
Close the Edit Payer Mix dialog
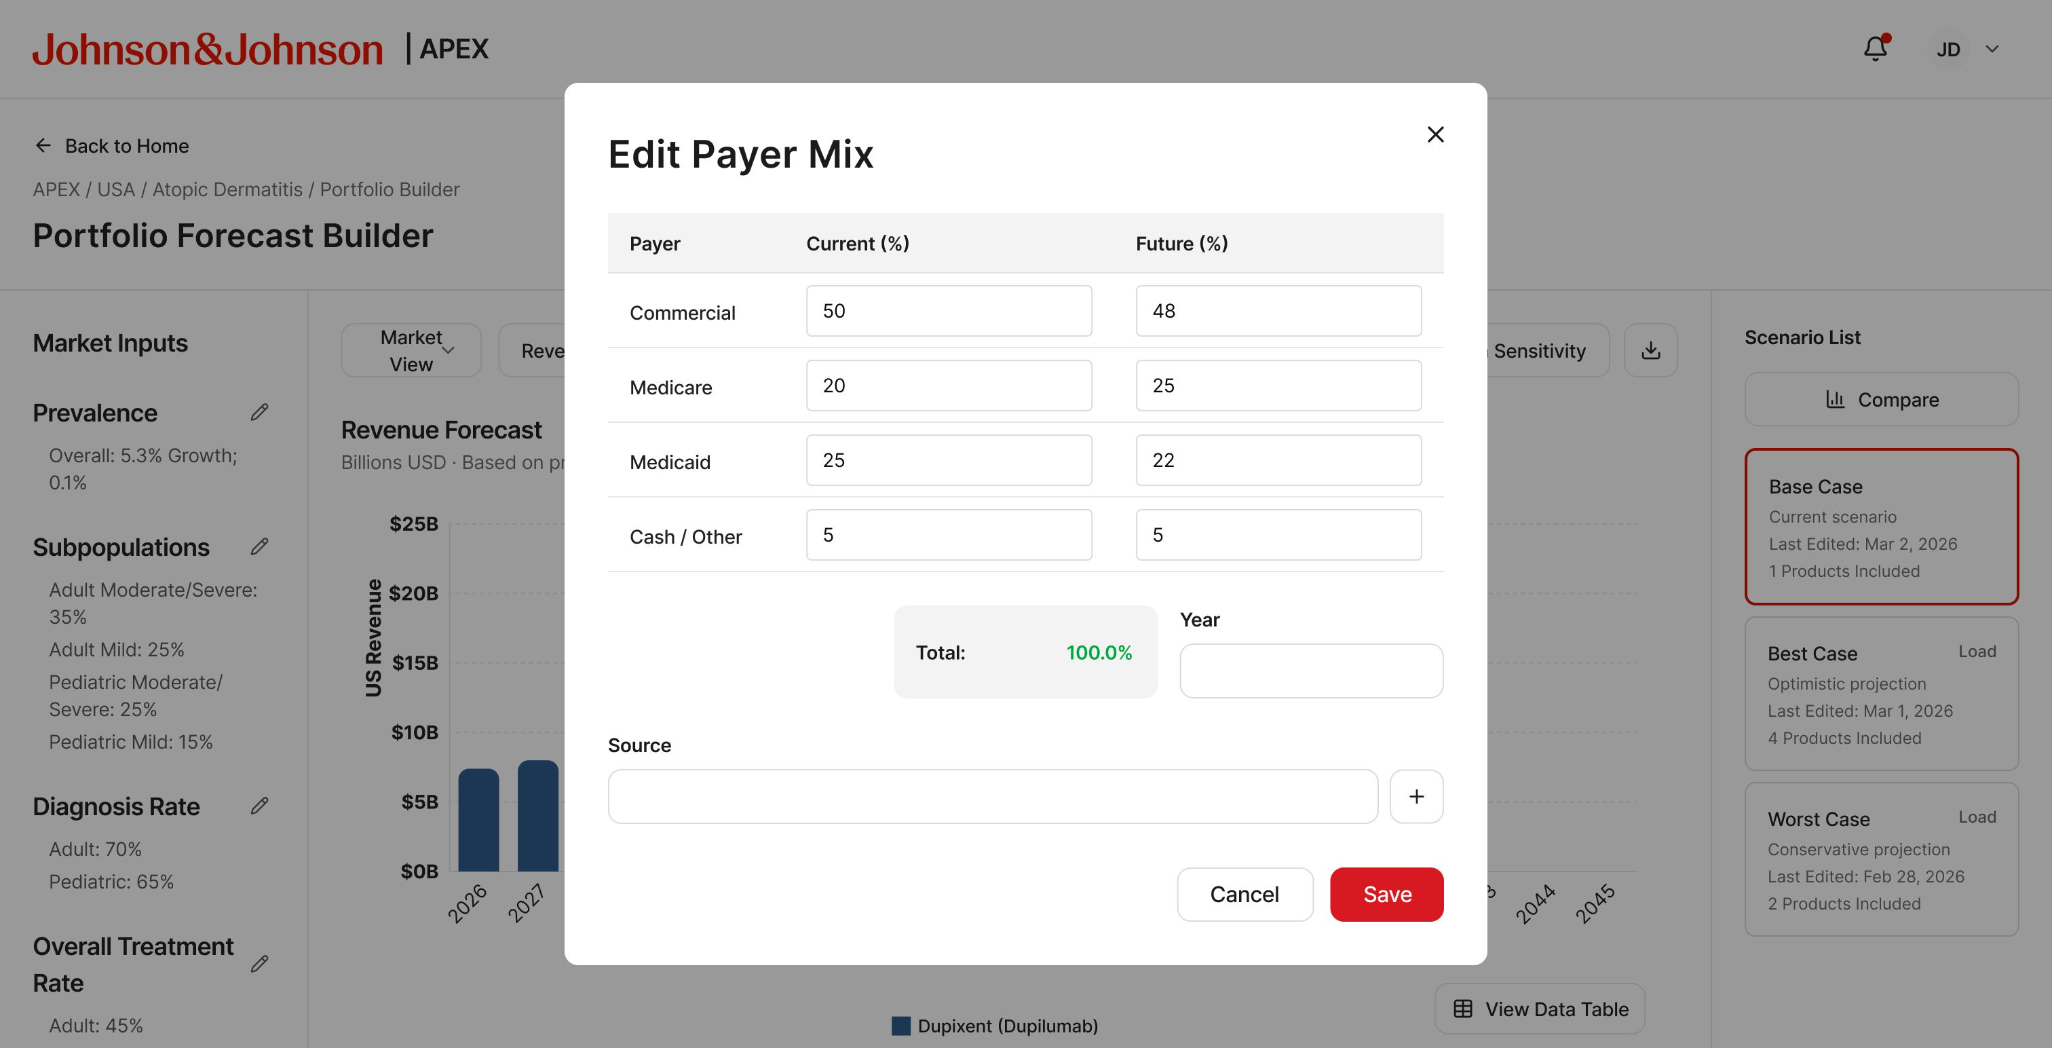point(1435,134)
